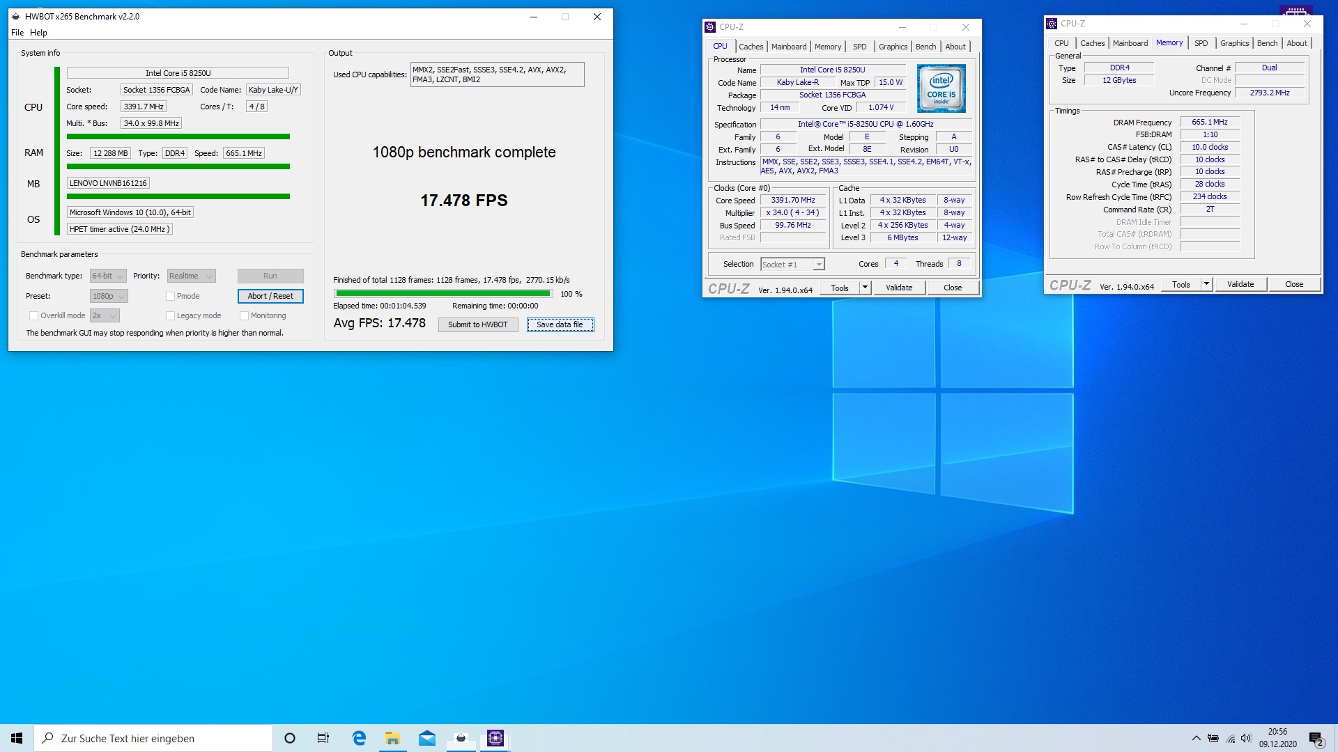This screenshot has height=752, width=1338.
Task: Click the Abort / Reset button
Action: tap(270, 296)
